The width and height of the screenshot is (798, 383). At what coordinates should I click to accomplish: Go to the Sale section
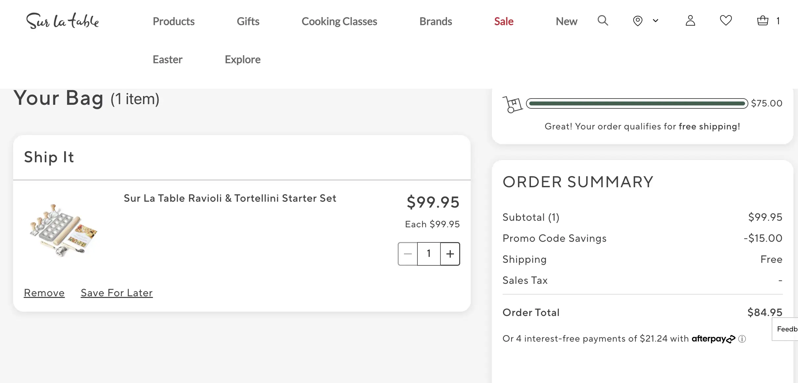coord(504,21)
